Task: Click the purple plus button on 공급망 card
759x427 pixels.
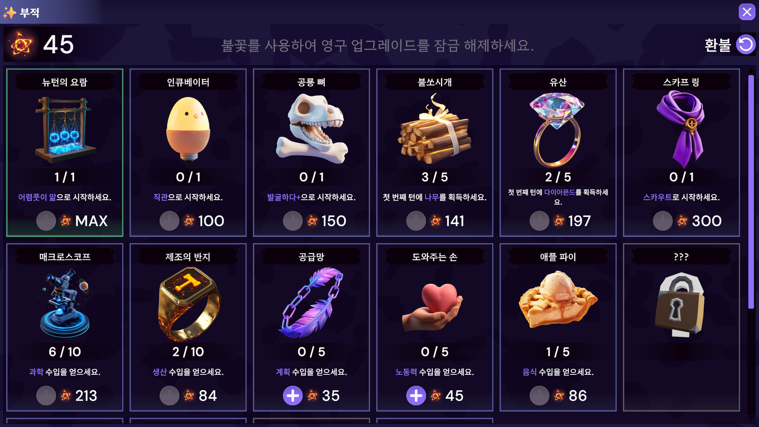Action: pos(293,395)
